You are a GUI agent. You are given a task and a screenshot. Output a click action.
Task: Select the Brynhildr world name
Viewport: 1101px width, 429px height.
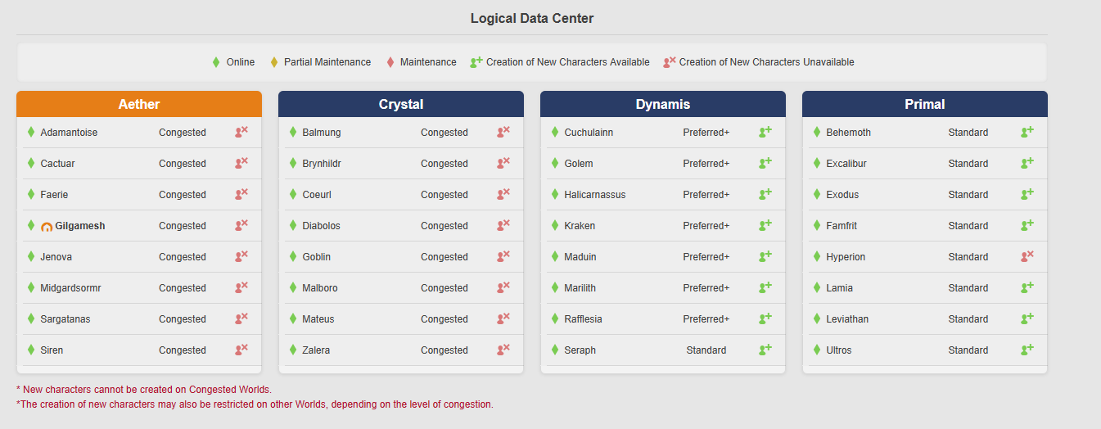322,164
